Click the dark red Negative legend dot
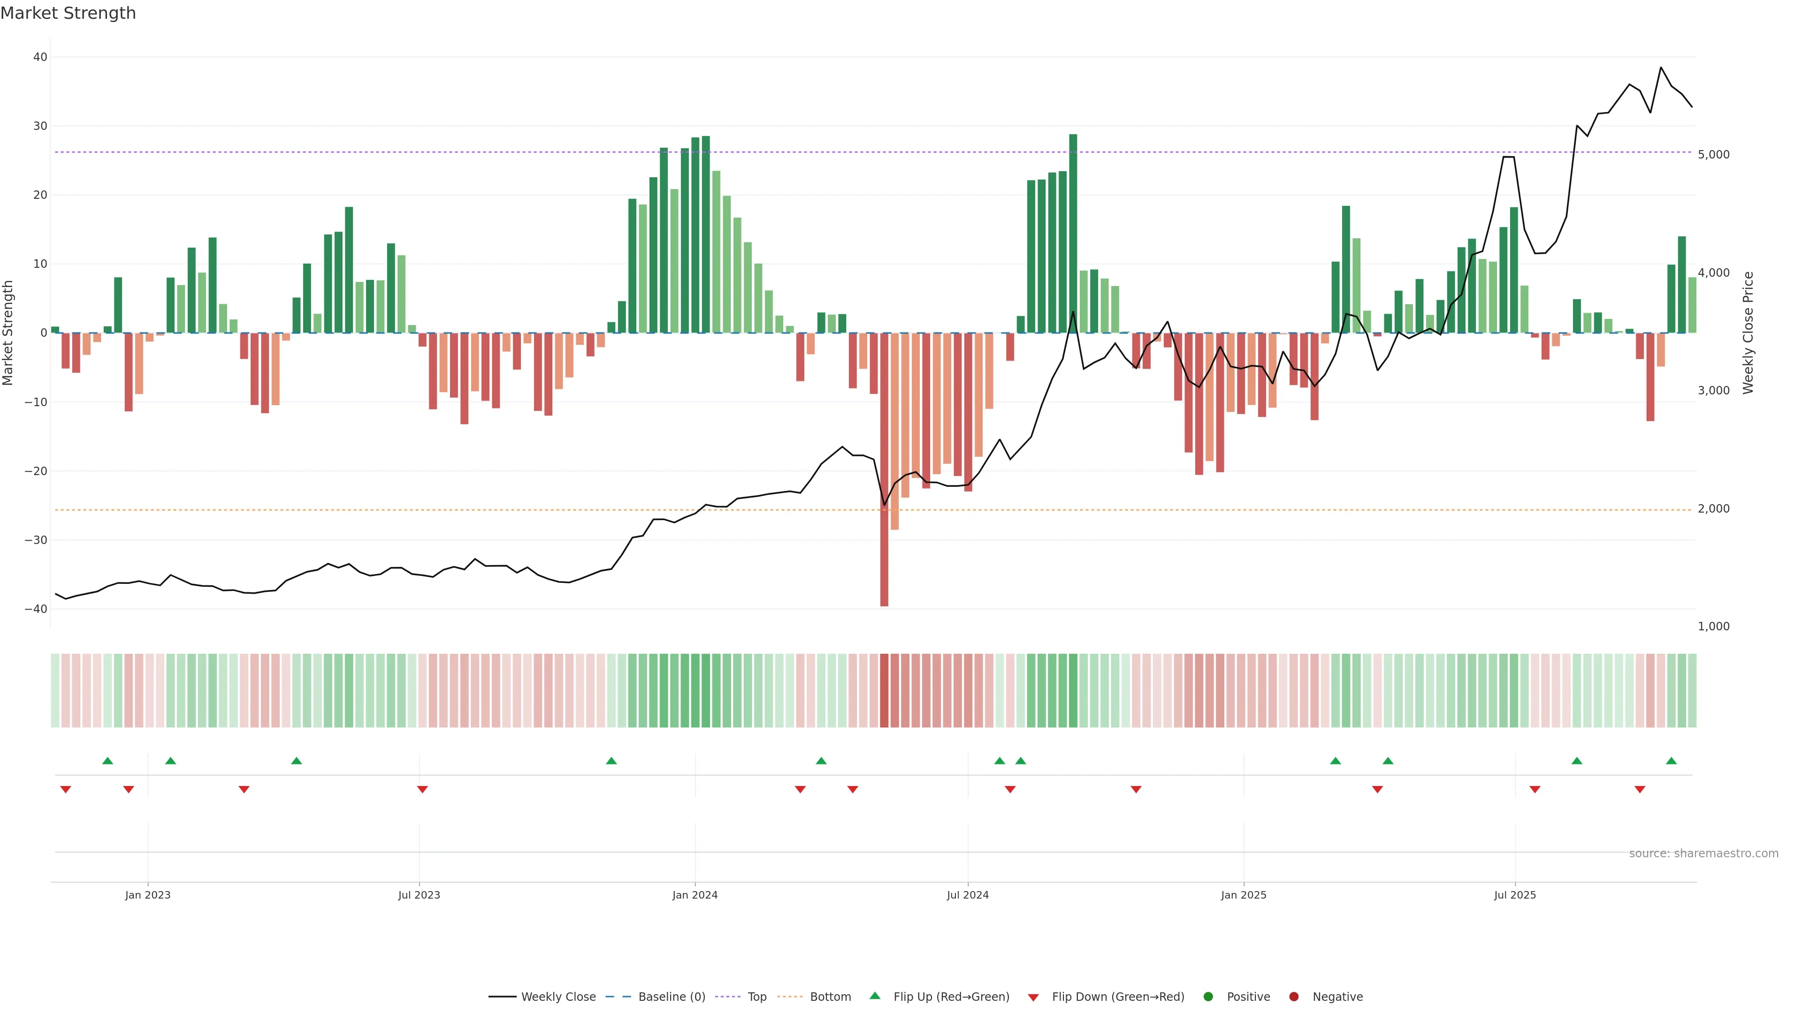The width and height of the screenshot is (1802, 1013). click(x=1293, y=996)
